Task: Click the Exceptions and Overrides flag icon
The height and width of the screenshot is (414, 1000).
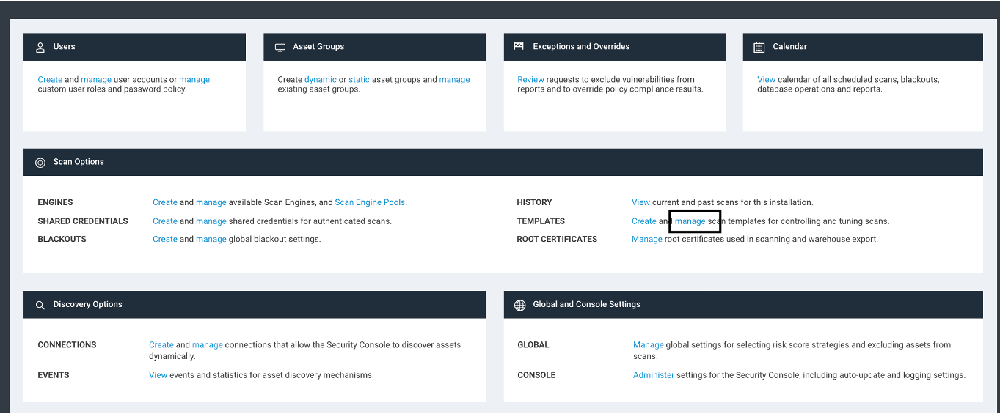Action: 519,46
